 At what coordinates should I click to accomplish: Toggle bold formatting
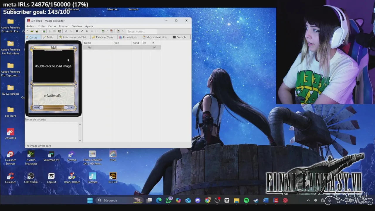pos(77,31)
